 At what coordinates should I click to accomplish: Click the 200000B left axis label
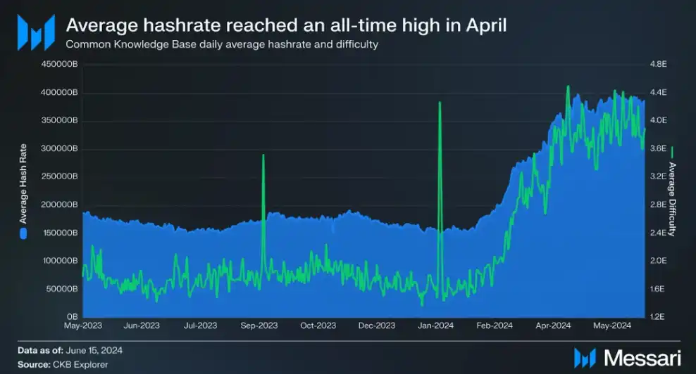59,205
